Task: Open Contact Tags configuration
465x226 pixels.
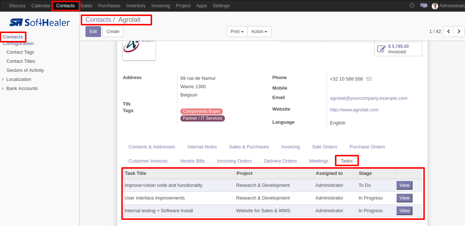Action: 20,52
